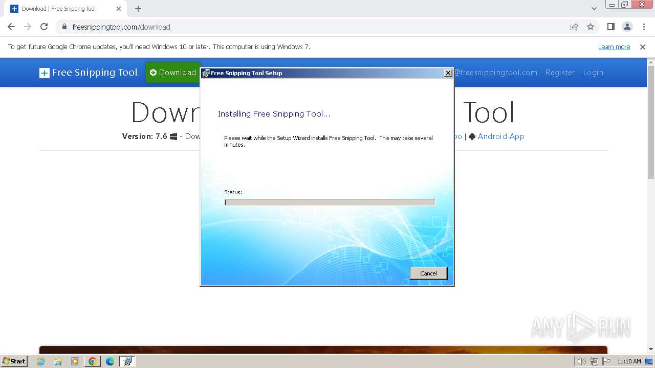Click the volume speaker tray icon
The width and height of the screenshot is (655, 368).
581,361
